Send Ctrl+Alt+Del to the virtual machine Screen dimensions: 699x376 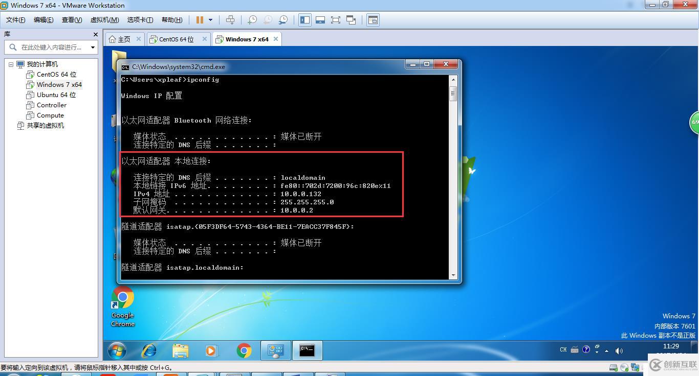[x=230, y=20]
